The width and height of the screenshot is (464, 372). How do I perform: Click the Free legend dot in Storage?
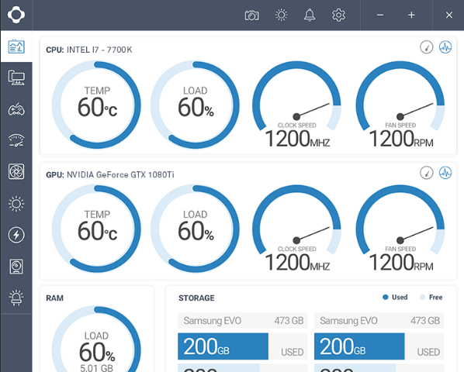[x=423, y=298]
